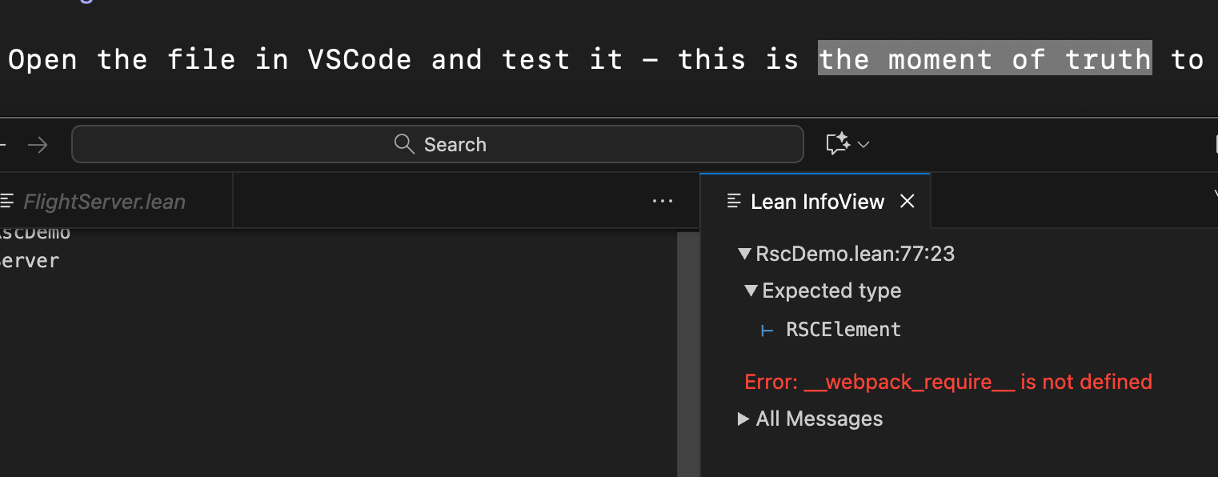
Task: Click the Lean InfoView tab icon
Action: 734,202
